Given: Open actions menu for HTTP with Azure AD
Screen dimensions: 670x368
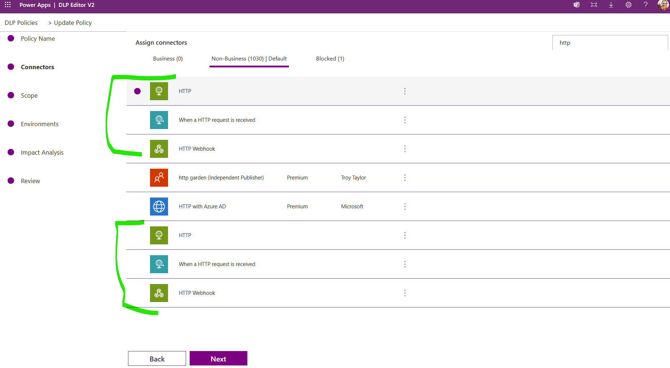Looking at the screenshot, I should coord(405,206).
